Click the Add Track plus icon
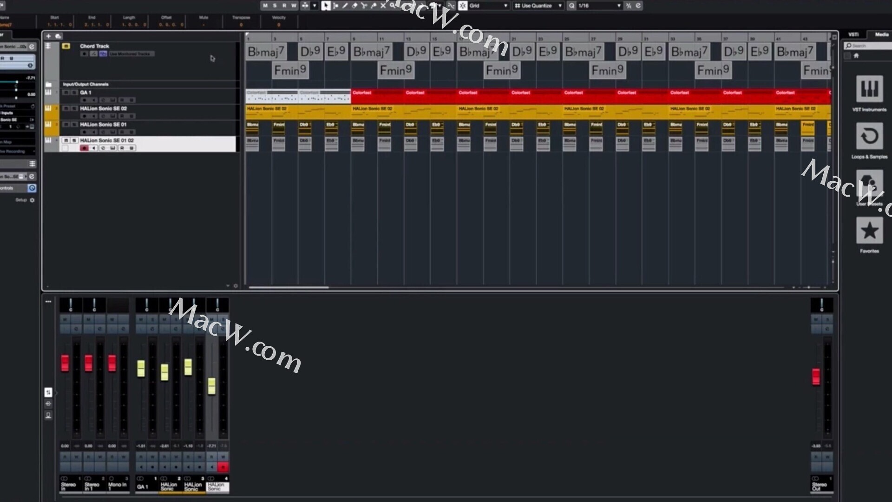 tap(48, 36)
